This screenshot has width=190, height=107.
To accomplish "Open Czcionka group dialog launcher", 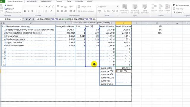I will coord(54,15).
